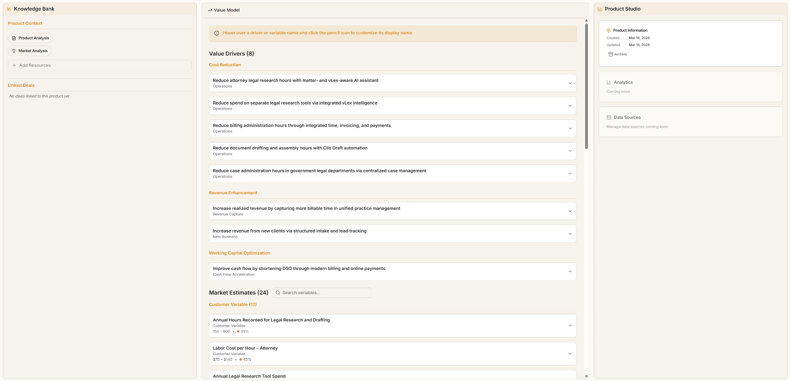Click Add Resources button
Screen dimensions: 790x381
[100, 65]
